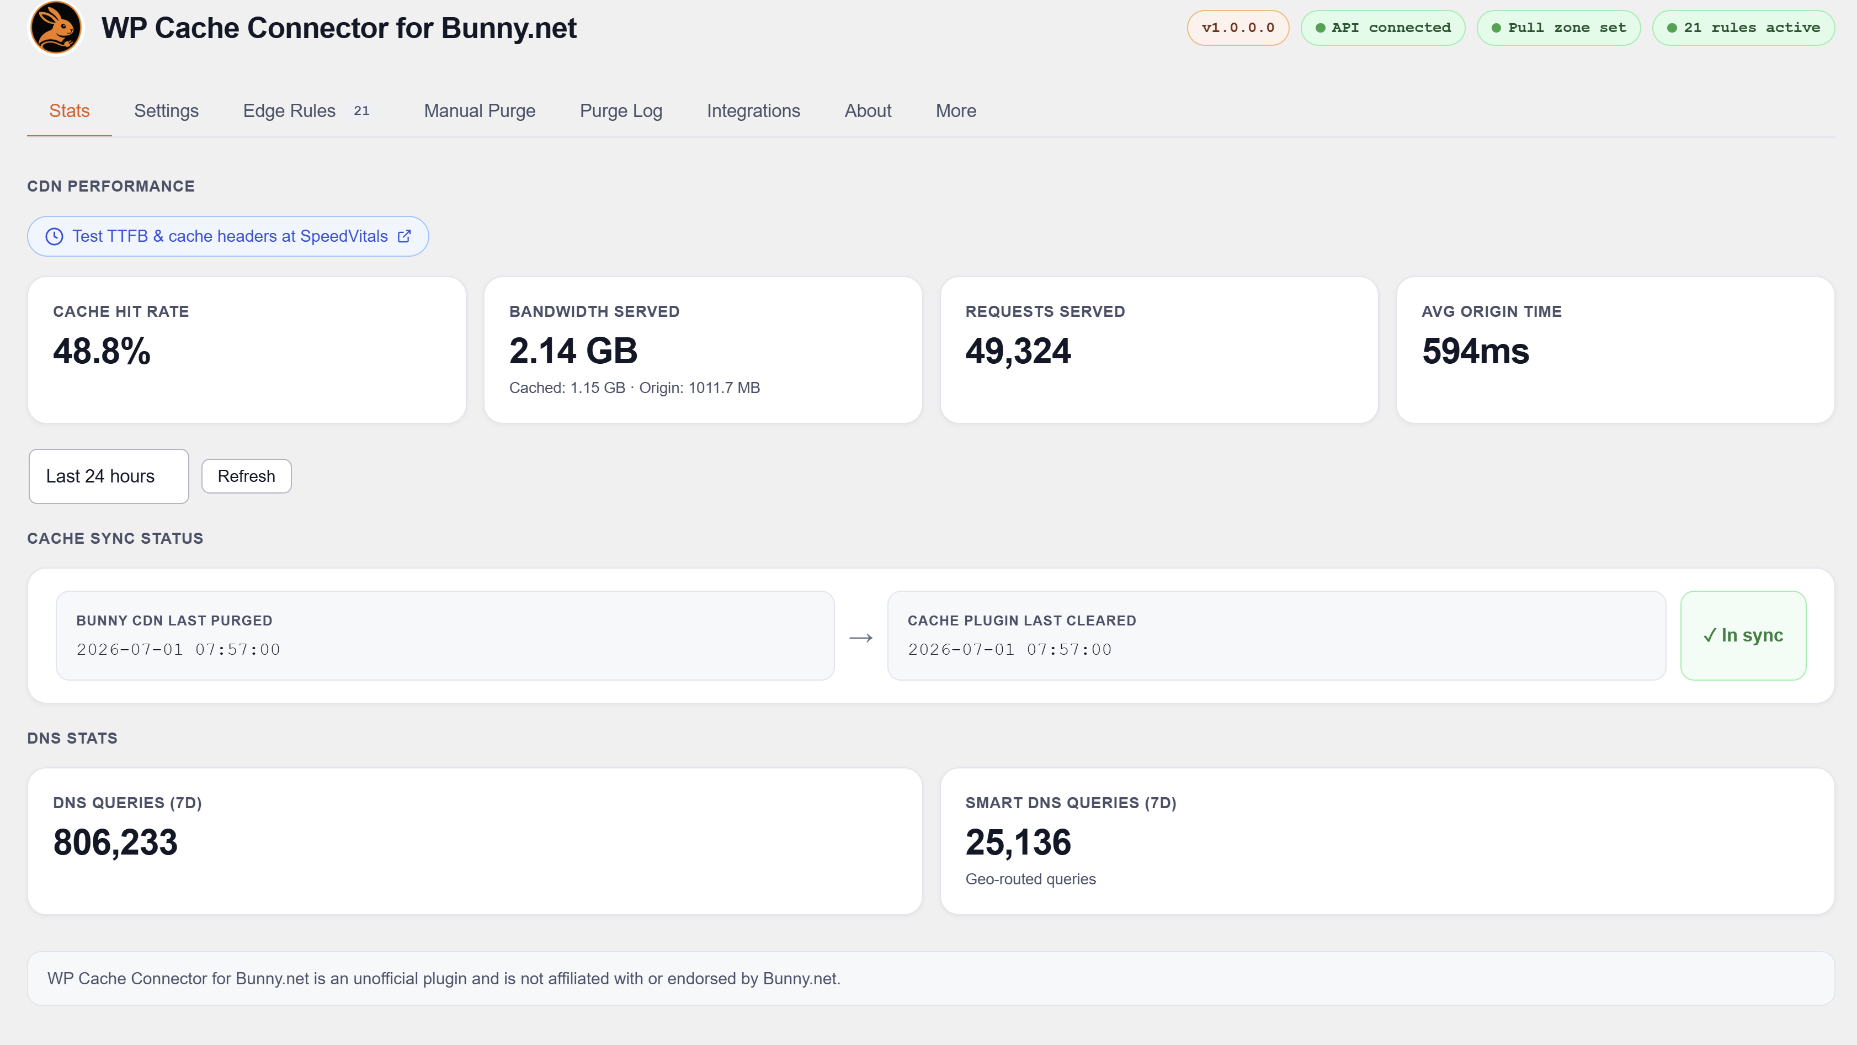
Task: Click the Geo-routed queries caption
Action: (x=1030, y=879)
